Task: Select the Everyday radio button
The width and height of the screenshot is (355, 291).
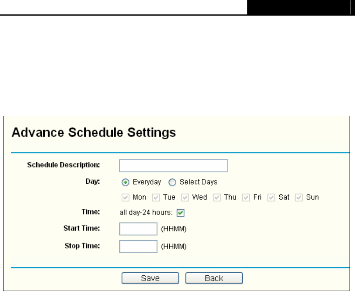Action: [x=126, y=182]
